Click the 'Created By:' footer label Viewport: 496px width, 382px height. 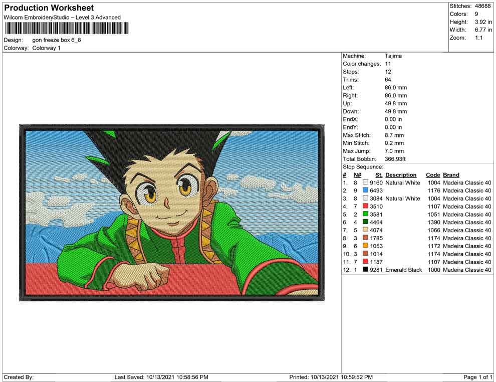pos(19,377)
